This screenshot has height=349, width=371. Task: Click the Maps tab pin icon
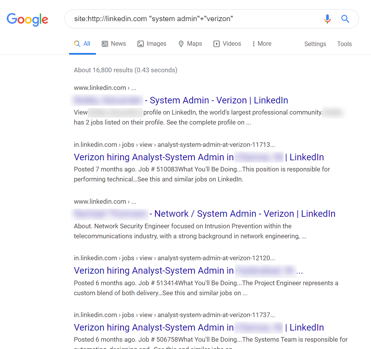click(x=181, y=44)
